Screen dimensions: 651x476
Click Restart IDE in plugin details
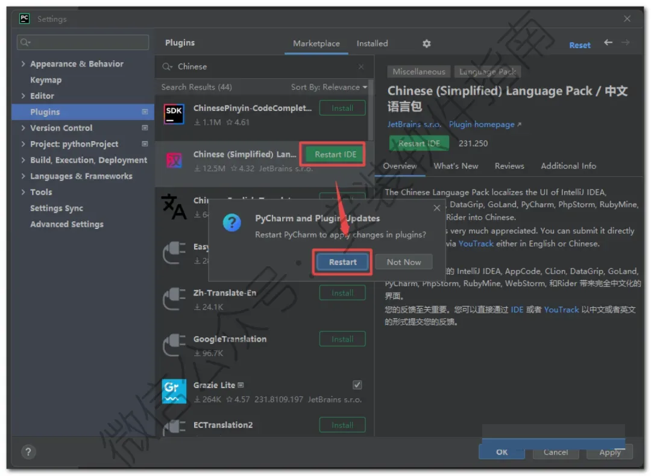[419, 143]
